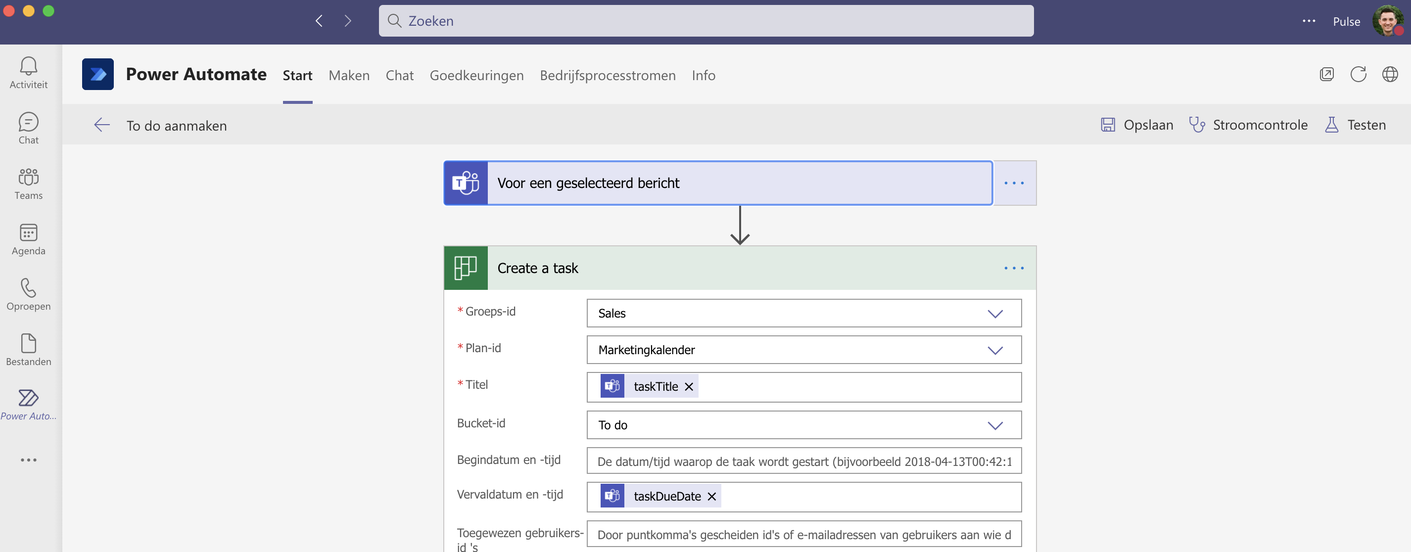Click the Teams trigger icon

click(x=466, y=183)
